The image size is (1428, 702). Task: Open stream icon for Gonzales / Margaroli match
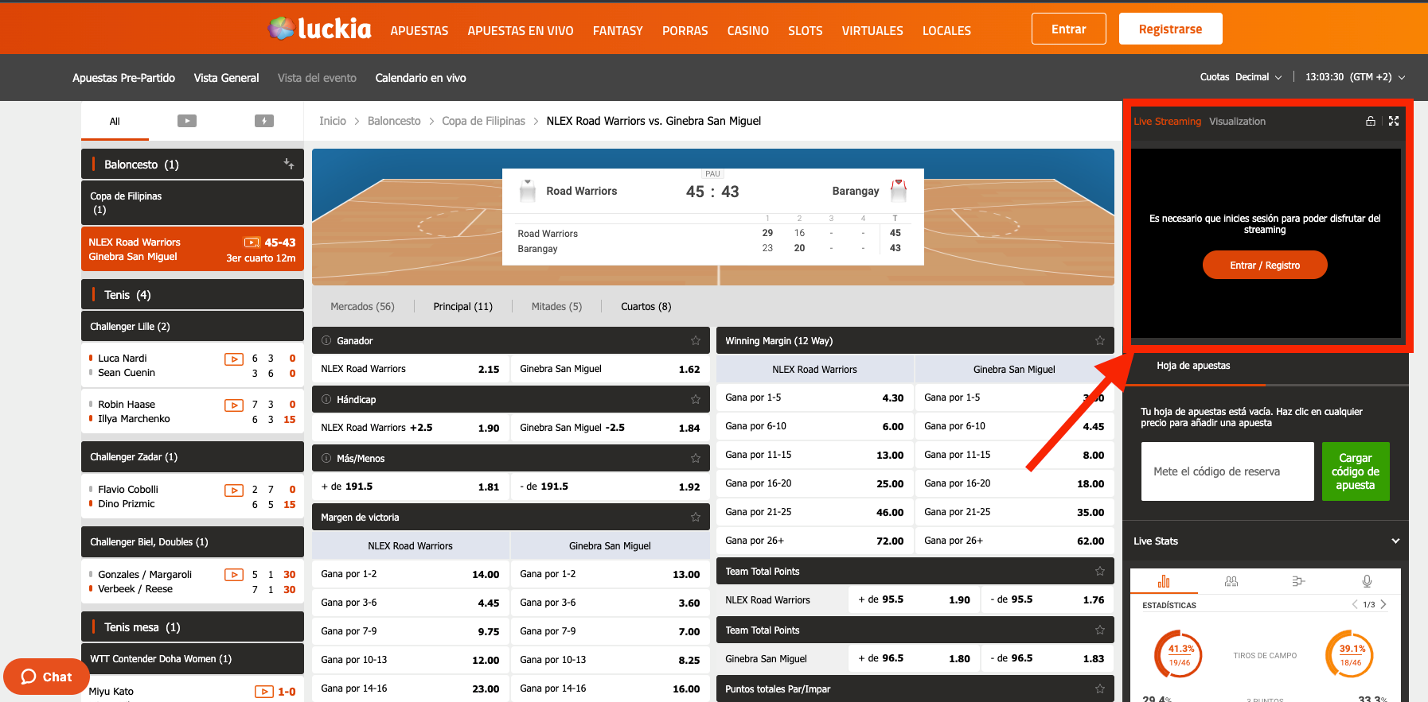coord(234,575)
